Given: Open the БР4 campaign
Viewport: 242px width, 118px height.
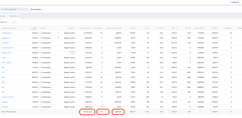Looking at the screenshot, I should click(3, 87).
